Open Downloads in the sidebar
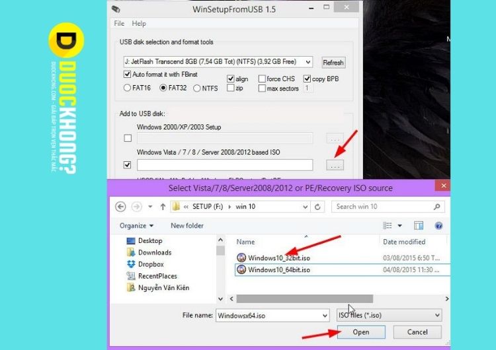 point(149,252)
